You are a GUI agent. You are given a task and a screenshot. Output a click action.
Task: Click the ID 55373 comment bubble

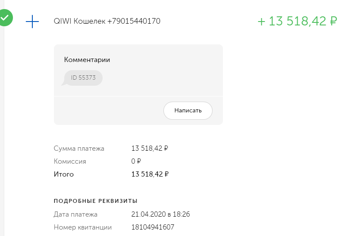(x=83, y=78)
